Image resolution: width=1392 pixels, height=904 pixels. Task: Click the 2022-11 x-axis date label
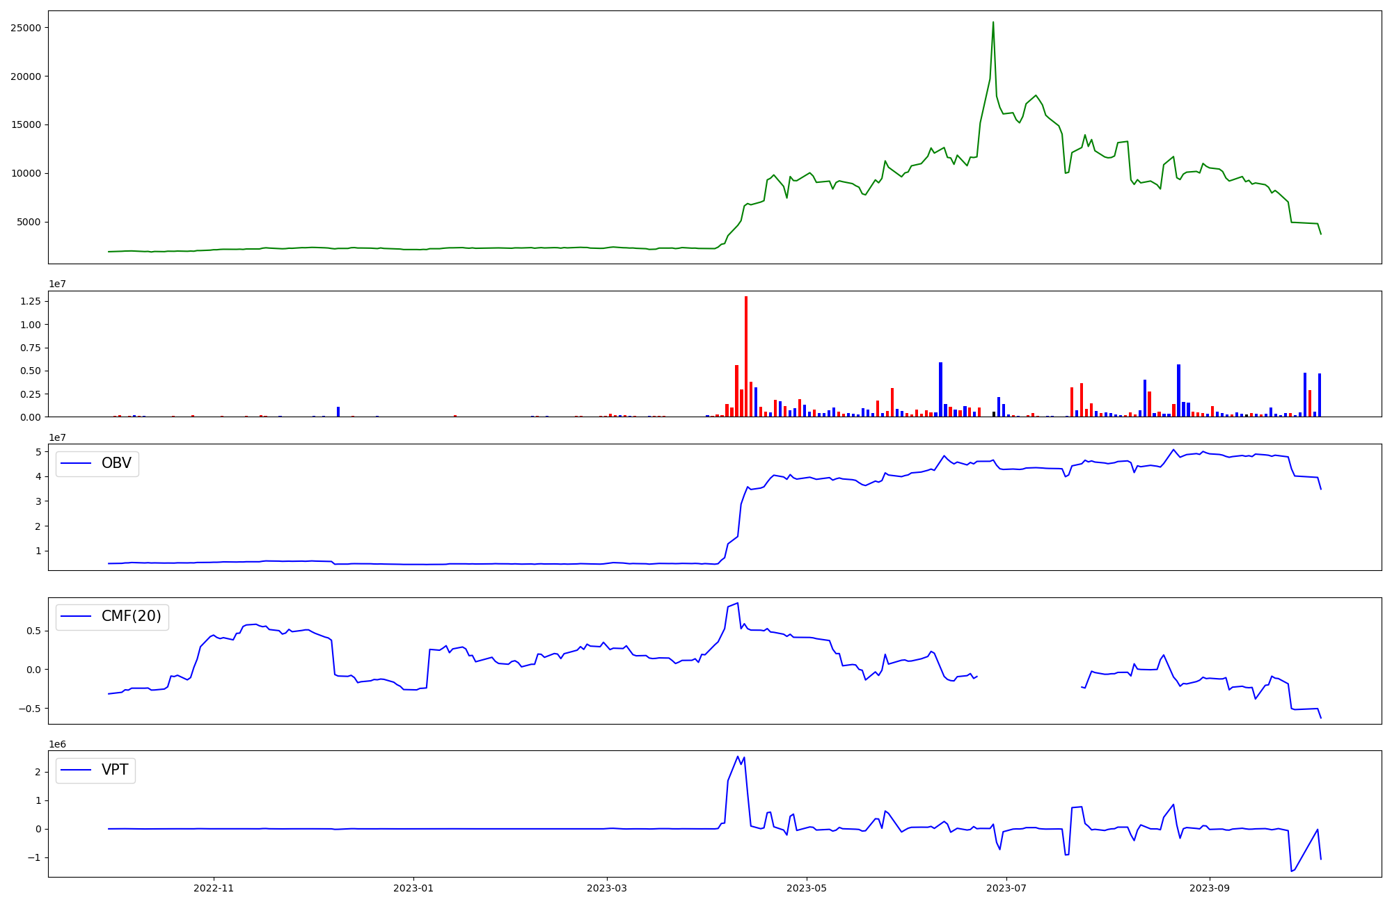[x=214, y=888]
